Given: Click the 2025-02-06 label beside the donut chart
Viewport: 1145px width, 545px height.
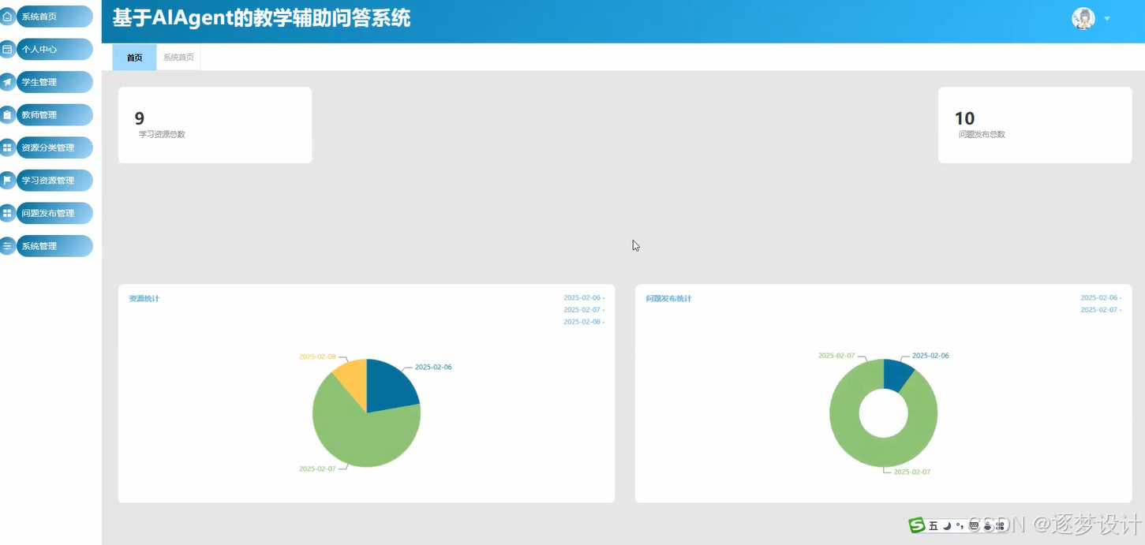Looking at the screenshot, I should click(x=930, y=356).
